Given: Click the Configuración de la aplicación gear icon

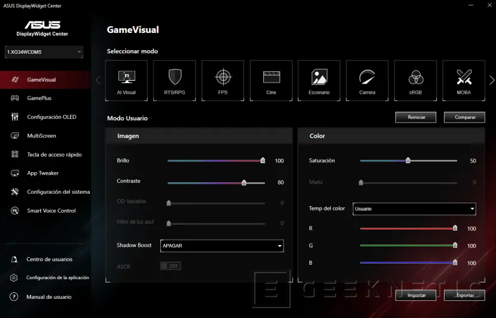Looking at the screenshot, I should pos(14,277).
